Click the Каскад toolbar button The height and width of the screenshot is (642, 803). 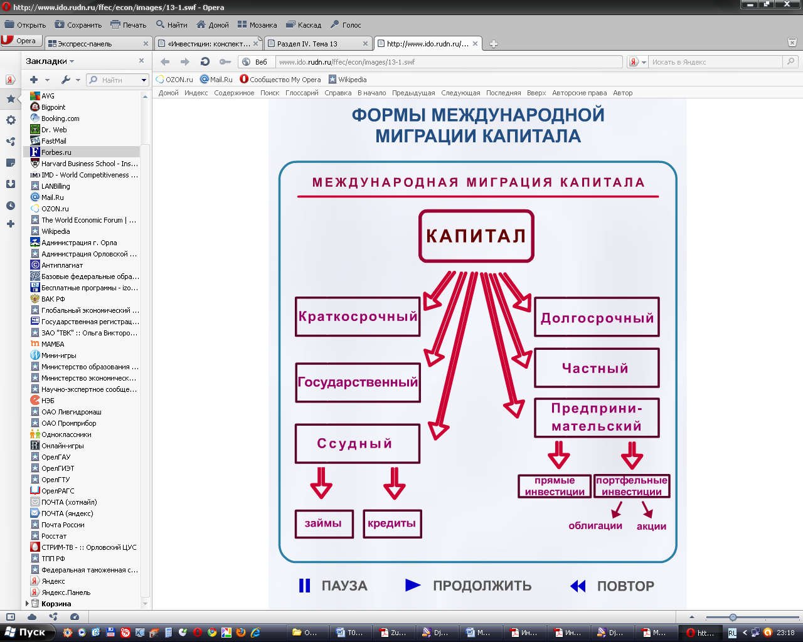point(303,25)
